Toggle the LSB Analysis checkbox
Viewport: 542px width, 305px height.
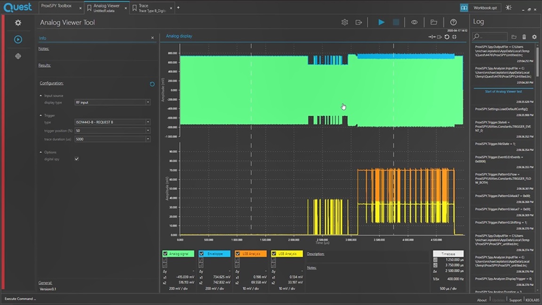[238, 254]
